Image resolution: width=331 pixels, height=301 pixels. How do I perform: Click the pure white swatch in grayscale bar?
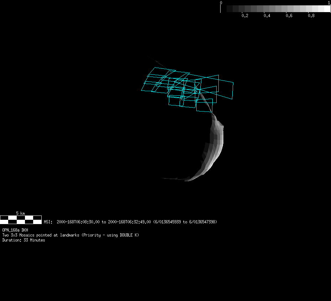tap(324, 9)
